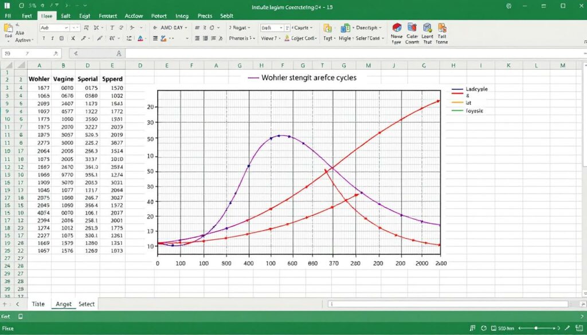Open the Roget dropdown in ribbon
Viewport: 587px width, 335px height.
[x=239, y=27]
